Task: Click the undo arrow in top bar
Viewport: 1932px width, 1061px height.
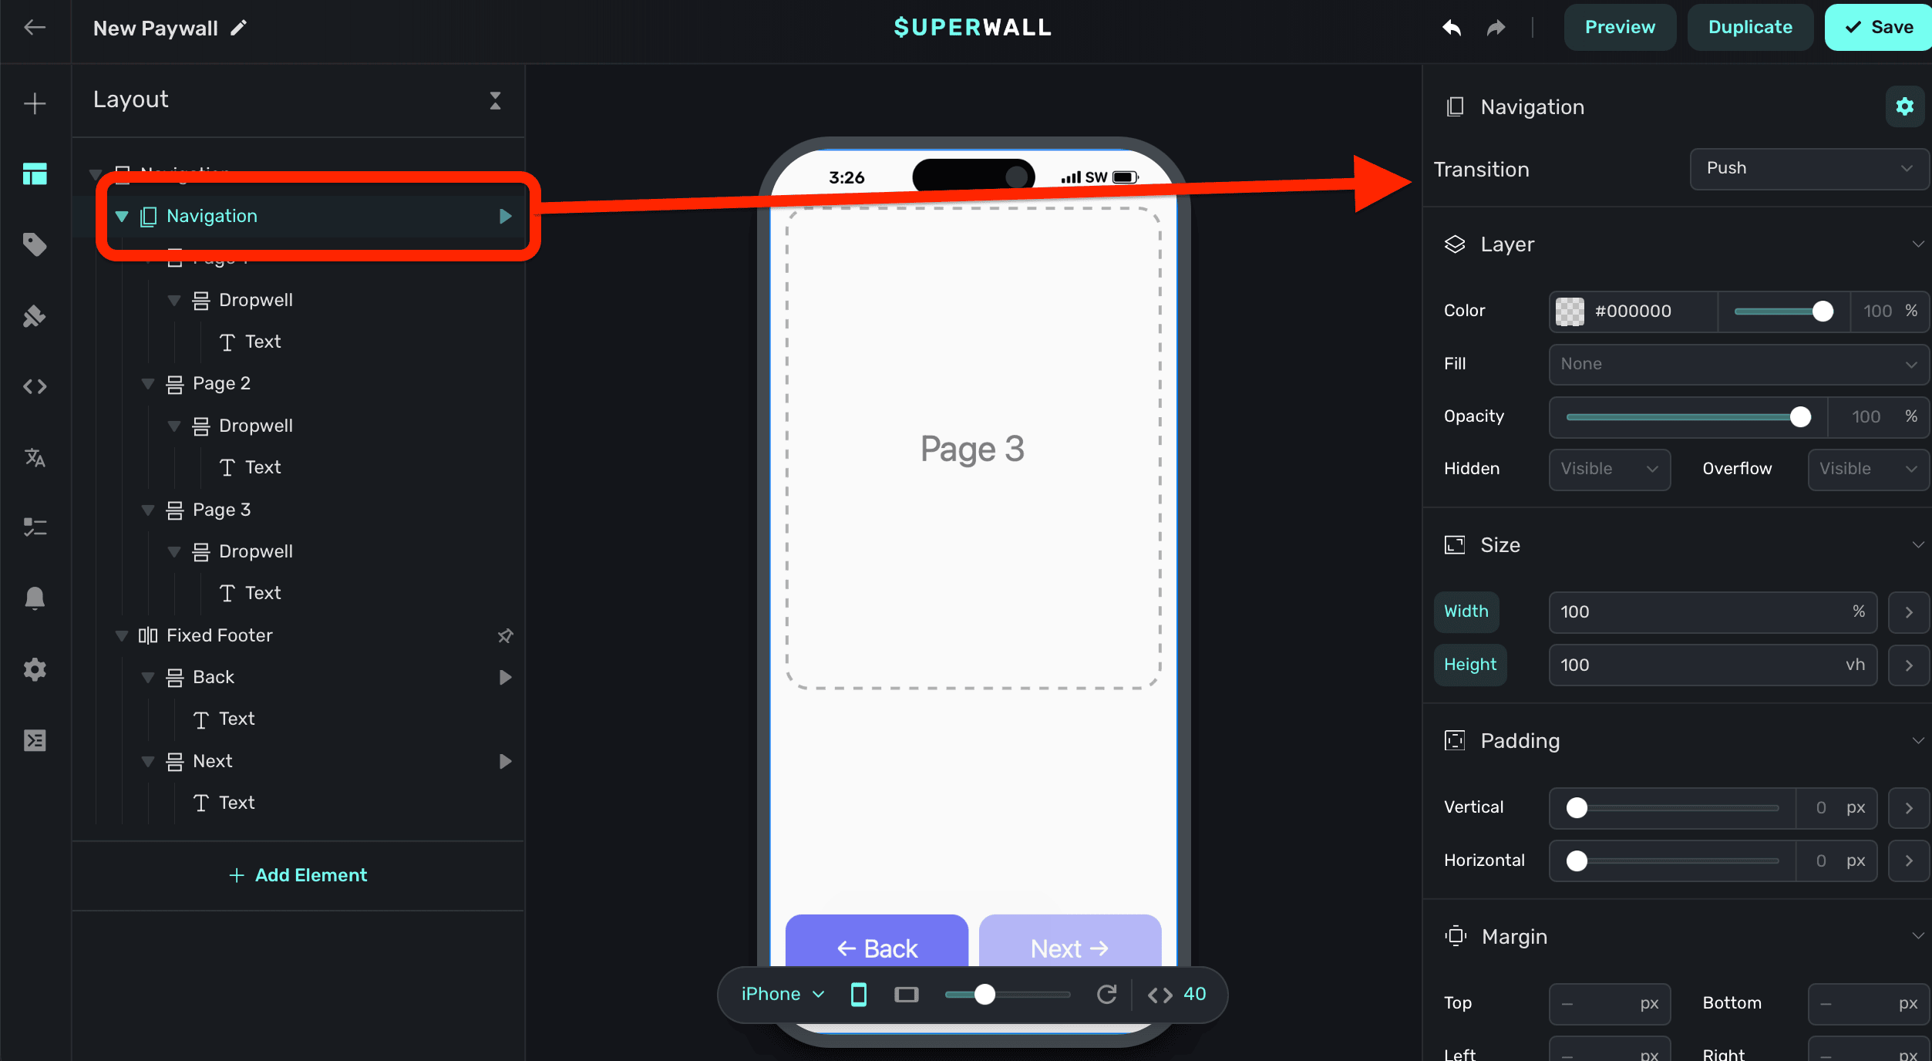Action: point(1452,28)
